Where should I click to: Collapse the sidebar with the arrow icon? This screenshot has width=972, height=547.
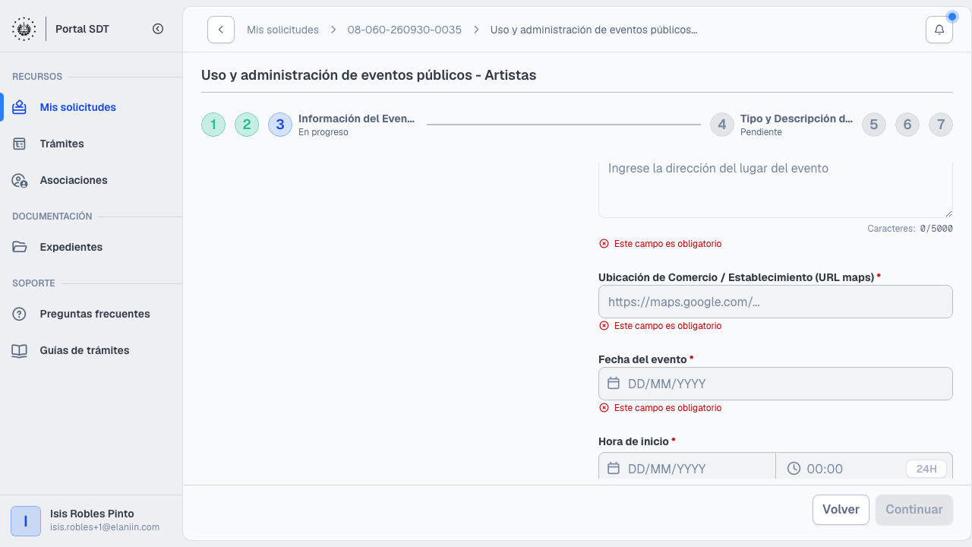158,29
